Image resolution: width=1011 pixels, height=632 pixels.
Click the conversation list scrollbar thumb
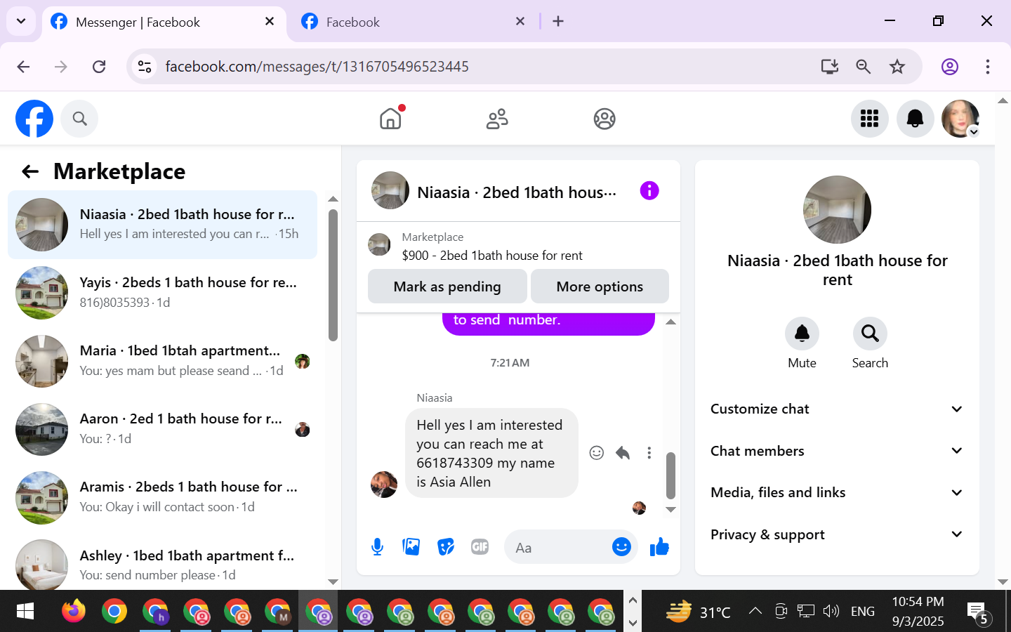tap(333, 275)
